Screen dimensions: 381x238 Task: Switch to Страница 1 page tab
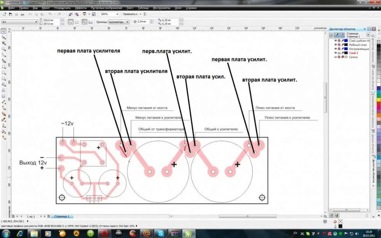pyautogui.click(x=62, y=216)
